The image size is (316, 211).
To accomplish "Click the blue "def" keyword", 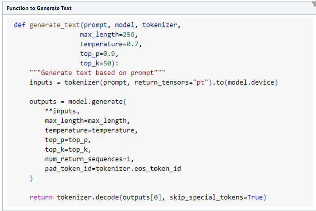I will click(x=20, y=25).
